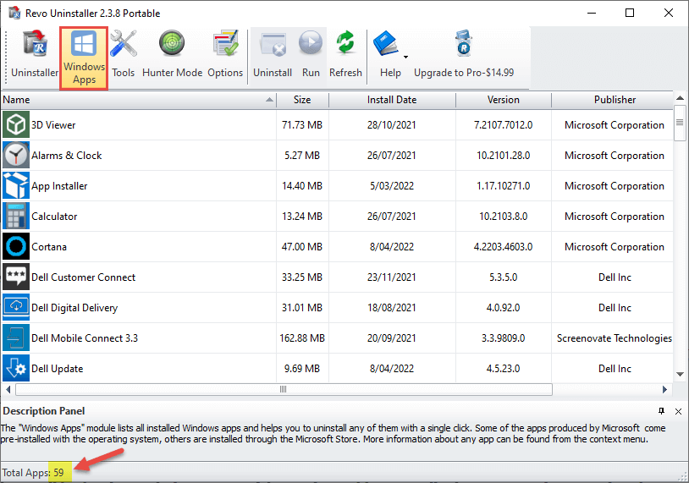689x483 pixels.
Task: Pin the Description Panel
Action: click(661, 411)
